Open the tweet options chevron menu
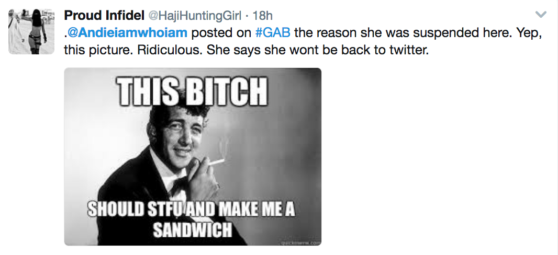558x255 pixels. pos(541,14)
